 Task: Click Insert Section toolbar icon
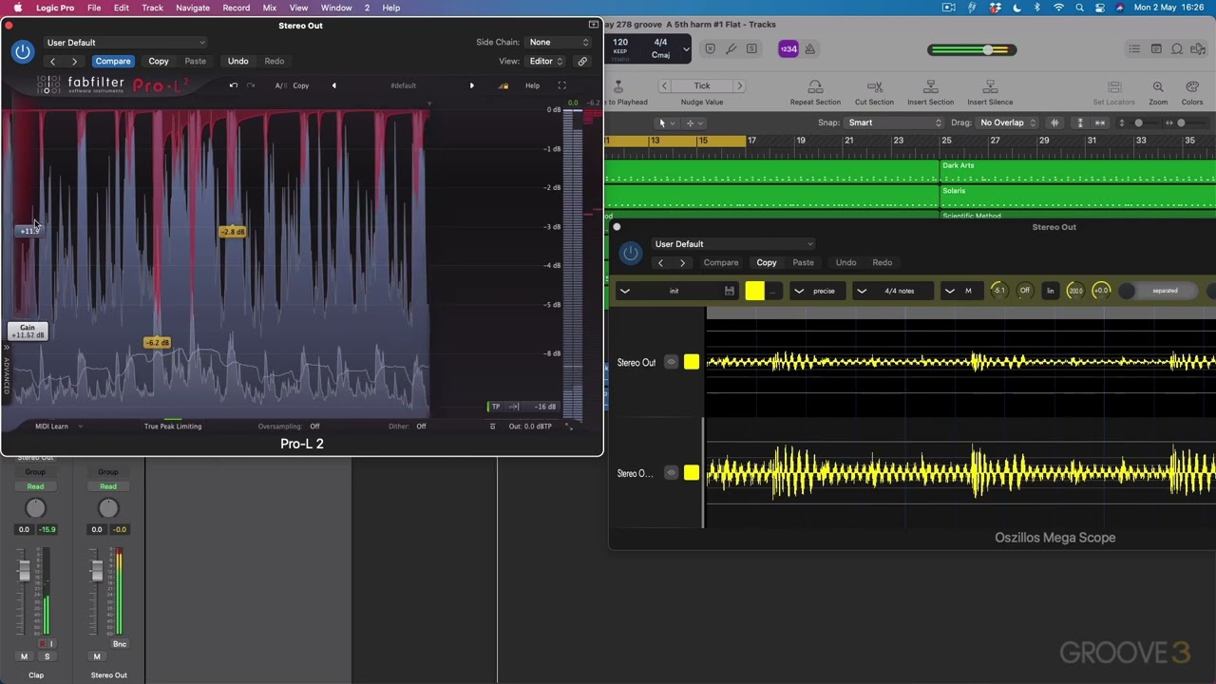930,87
